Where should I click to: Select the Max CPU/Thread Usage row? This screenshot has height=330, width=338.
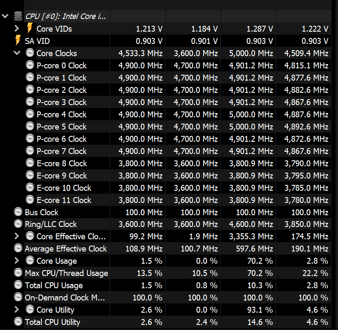(66, 273)
